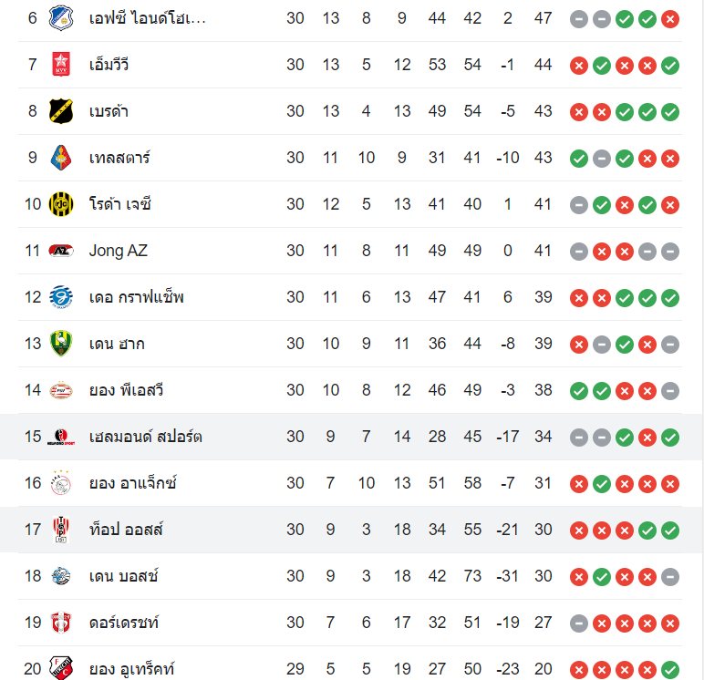
Task: Click the MVV club crest logo
Action: point(59,65)
